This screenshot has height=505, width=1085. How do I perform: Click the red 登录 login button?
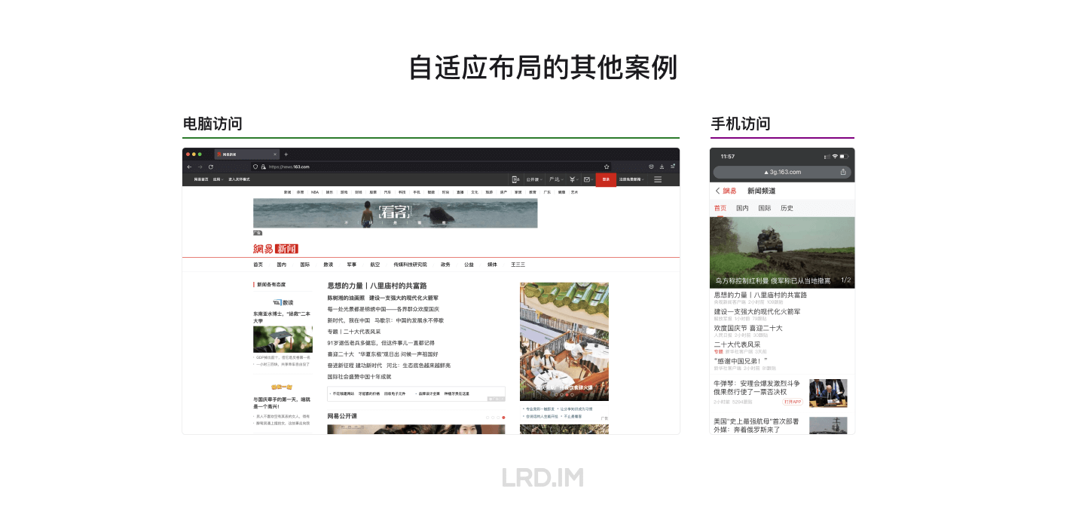click(x=606, y=179)
